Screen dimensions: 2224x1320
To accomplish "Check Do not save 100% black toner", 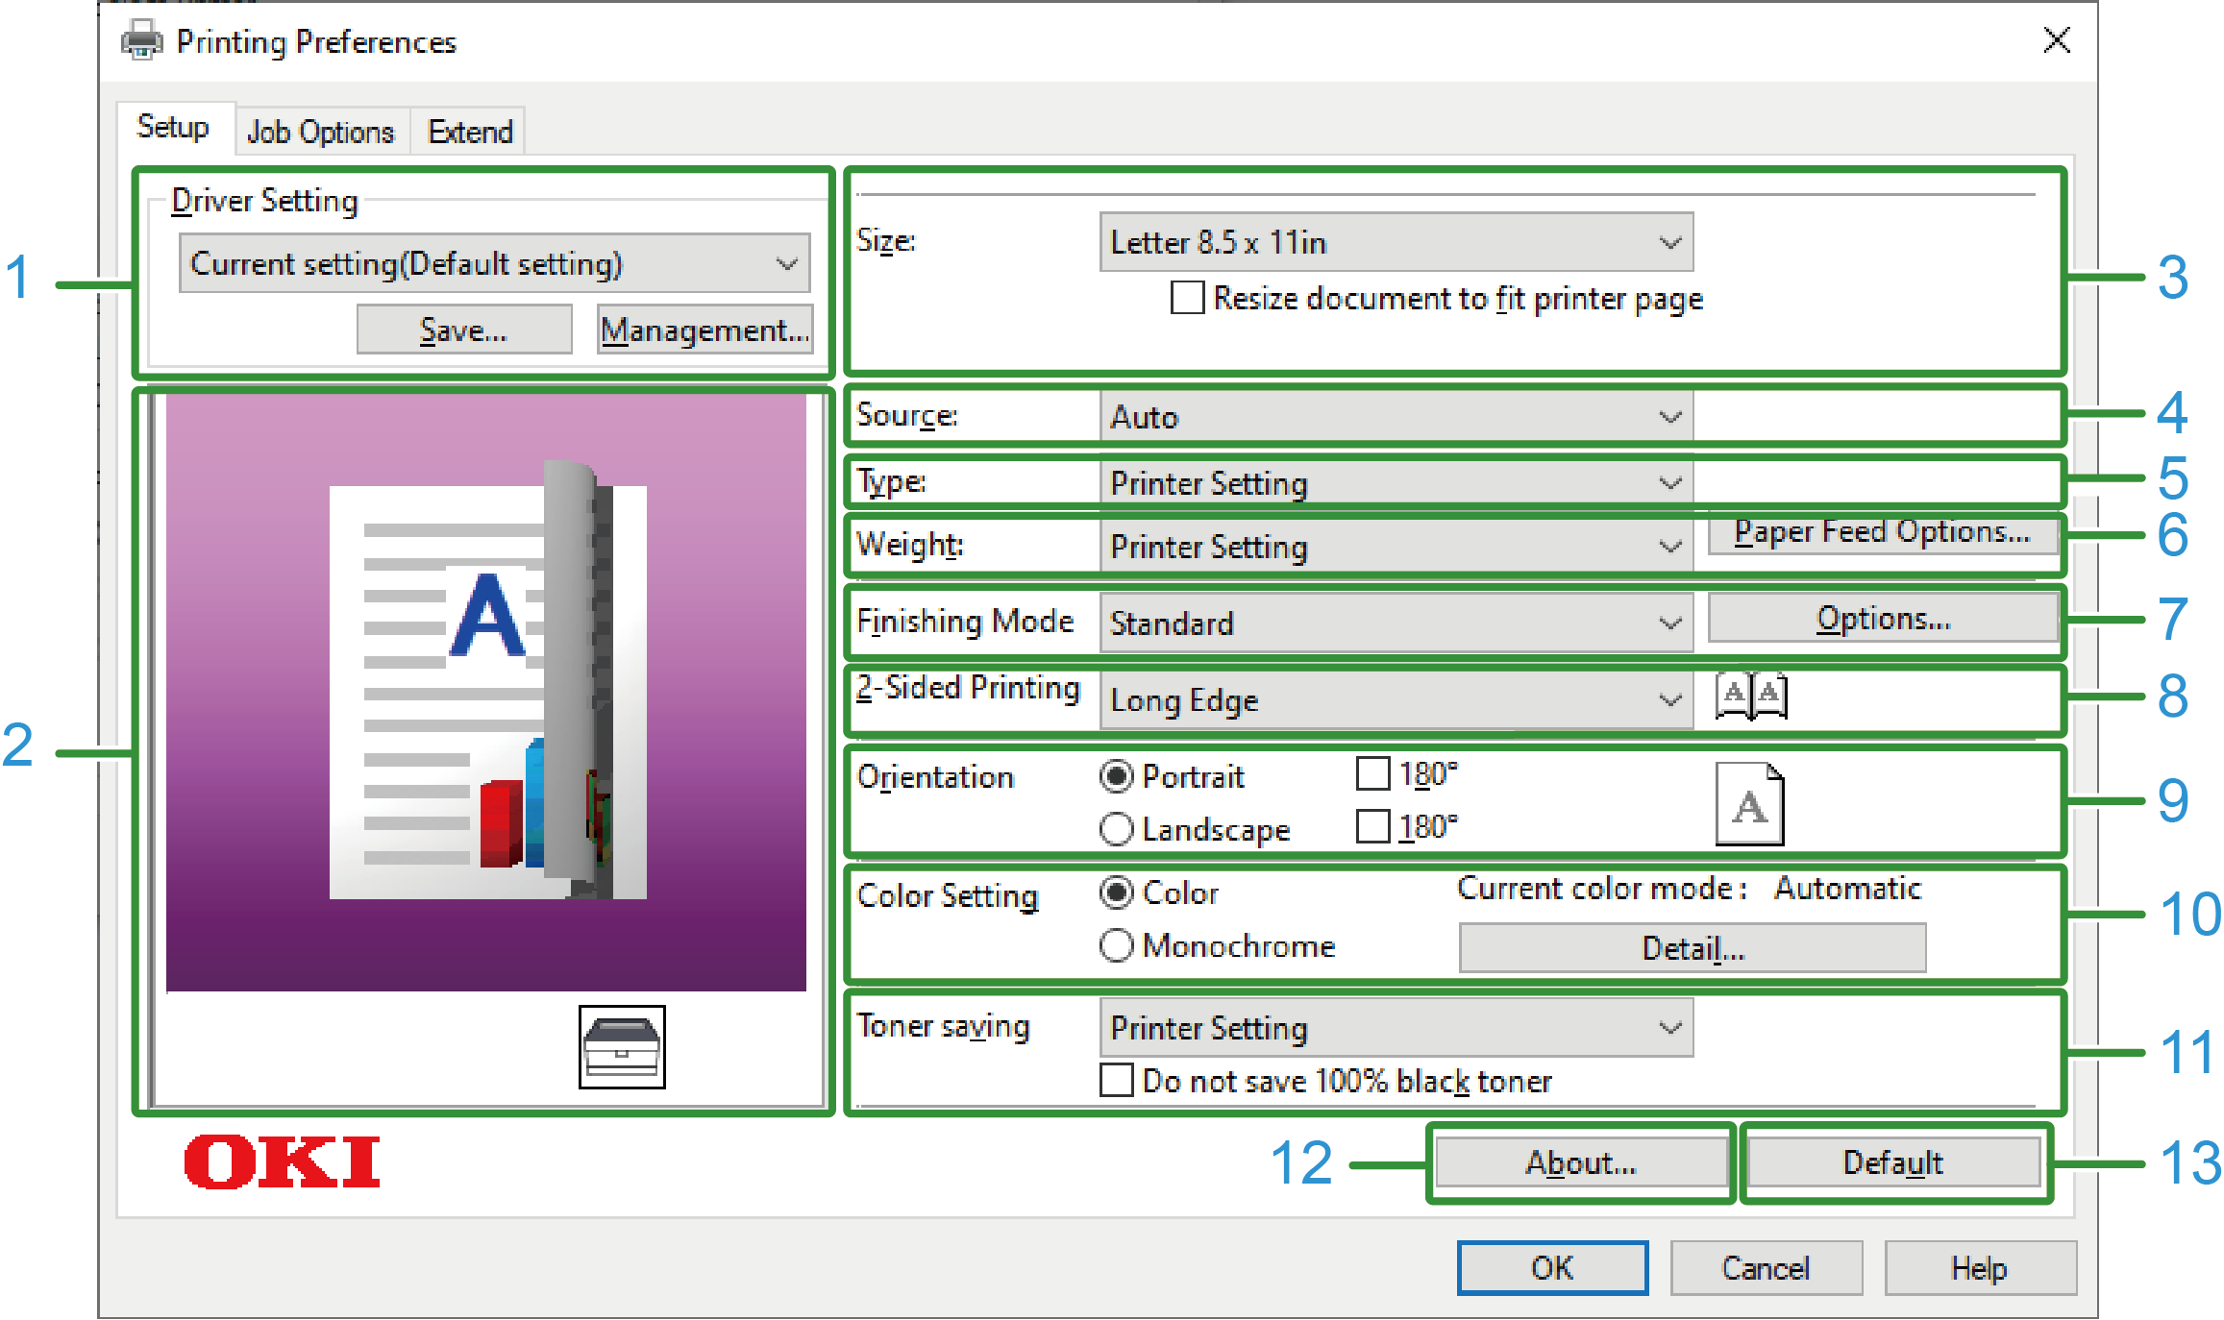I will 1116,1080.
